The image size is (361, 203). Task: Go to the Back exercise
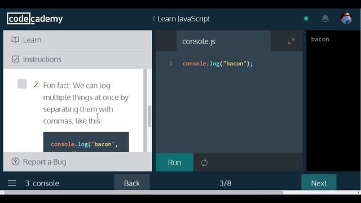click(131, 183)
